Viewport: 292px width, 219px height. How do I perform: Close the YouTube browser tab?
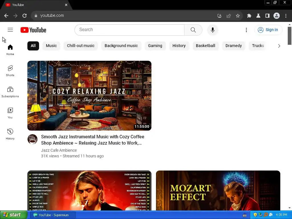tap(66, 5)
